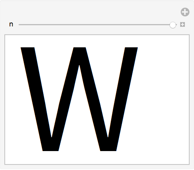The image size is (194, 170).
Task: Select the n variable label
Action: coord(11,24)
